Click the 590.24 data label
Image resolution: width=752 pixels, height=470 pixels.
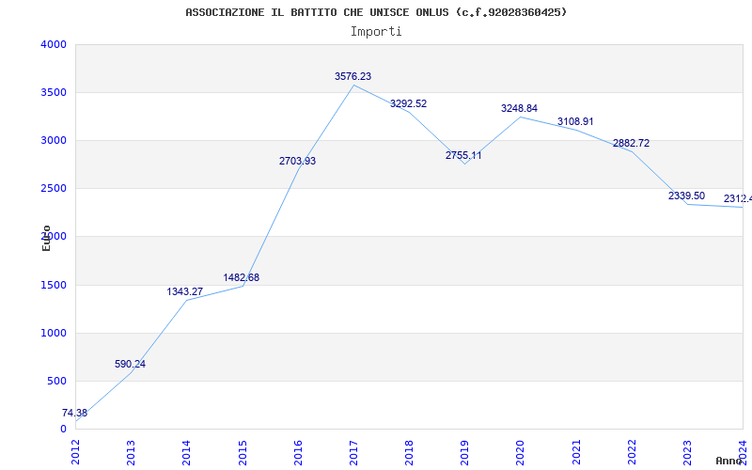(x=130, y=364)
